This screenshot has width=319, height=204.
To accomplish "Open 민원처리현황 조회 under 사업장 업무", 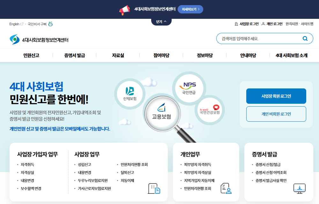I will click(x=134, y=164).
